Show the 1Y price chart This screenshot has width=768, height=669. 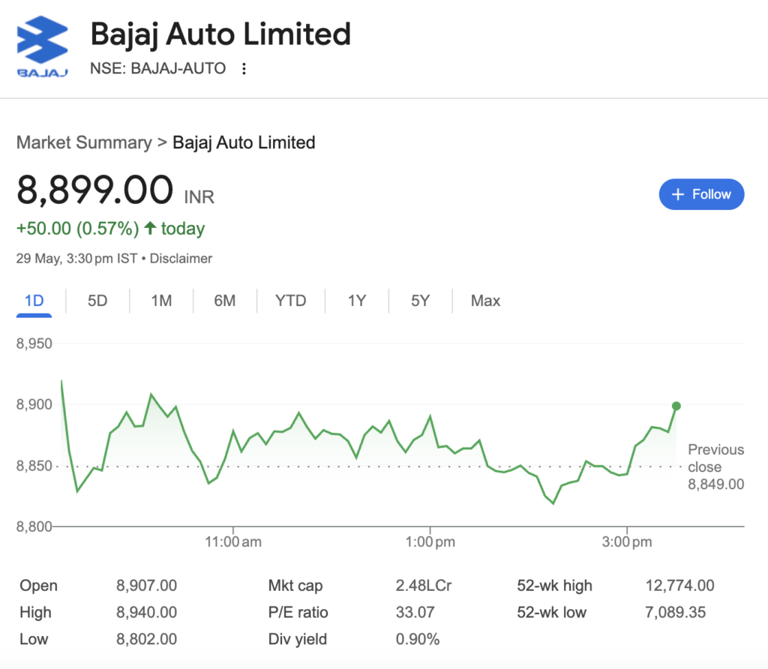click(356, 301)
